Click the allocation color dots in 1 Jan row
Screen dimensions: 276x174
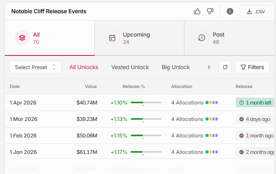[x=212, y=152]
